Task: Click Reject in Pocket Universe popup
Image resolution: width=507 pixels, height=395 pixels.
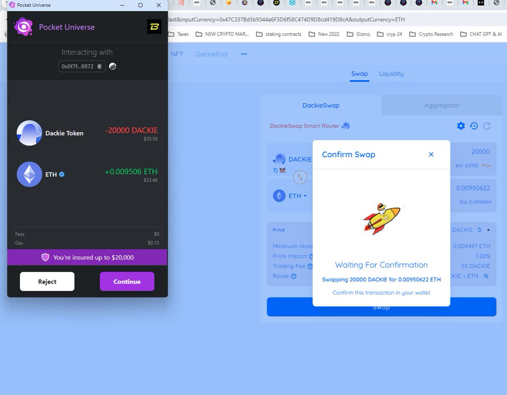Action: pyautogui.click(x=47, y=281)
